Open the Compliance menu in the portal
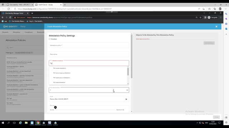Image resolution: width=229 pixels, height=128 pixels. 29,32
